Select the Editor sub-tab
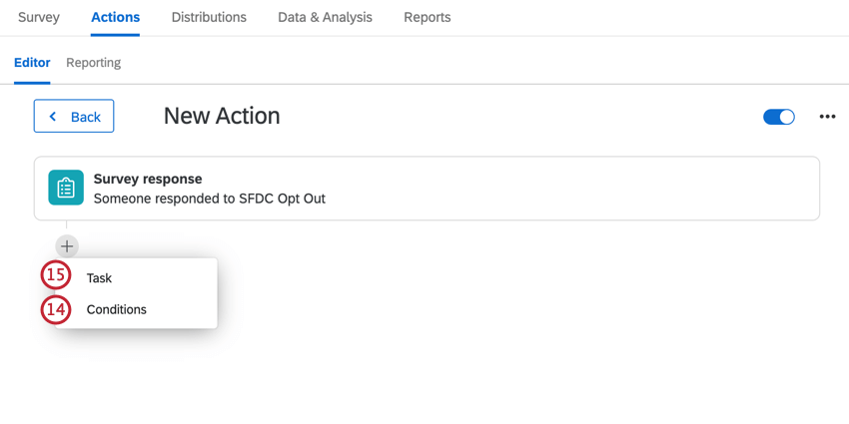The image size is (849, 424). click(x=32, y=63)
